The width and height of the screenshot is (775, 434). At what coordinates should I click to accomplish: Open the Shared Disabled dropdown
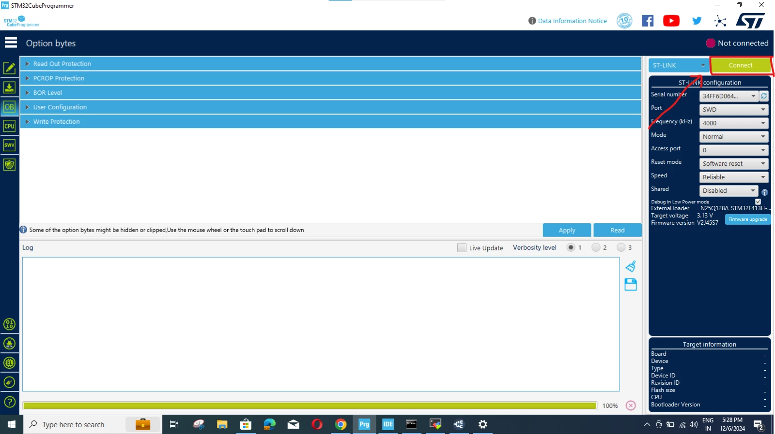[729, 191]
